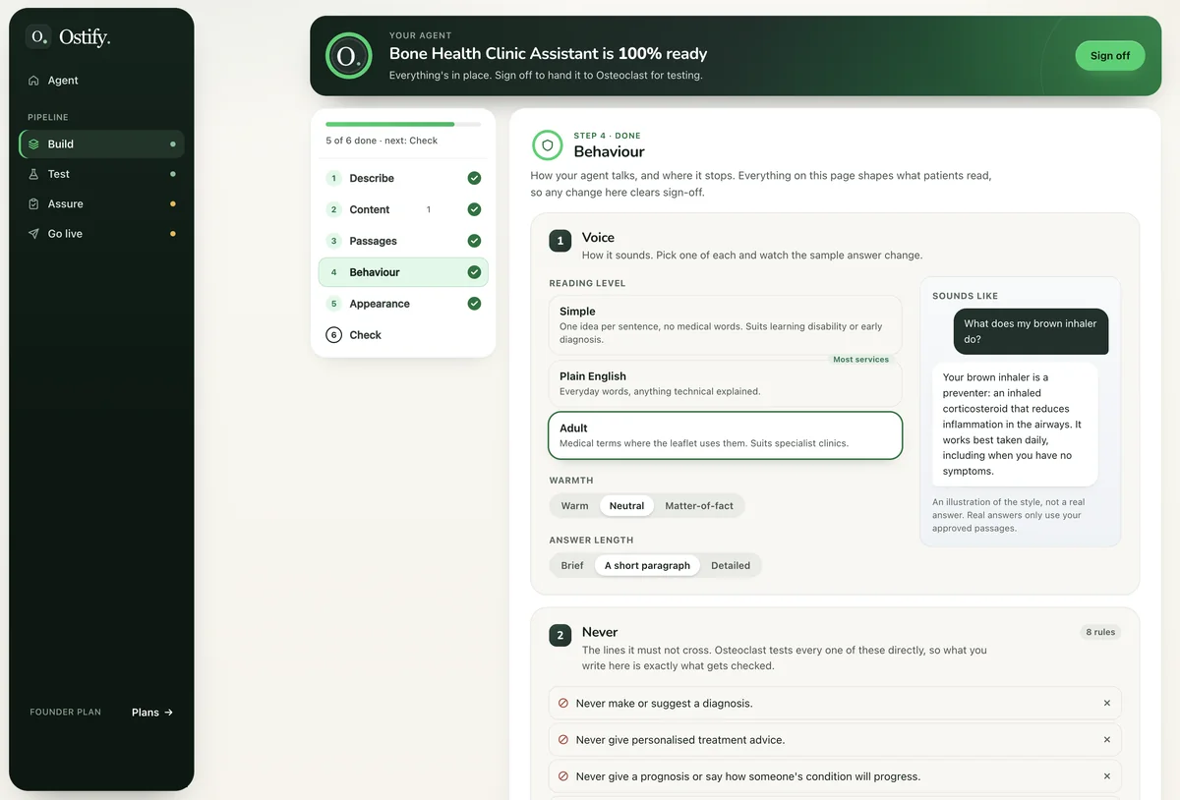Click 'Never make or suggest a diagnosis.' text

664,704
